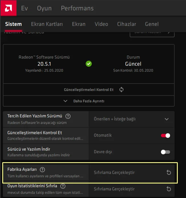Select the Video tab
Viewport: 186px width, 198px height.
point(101,24)
